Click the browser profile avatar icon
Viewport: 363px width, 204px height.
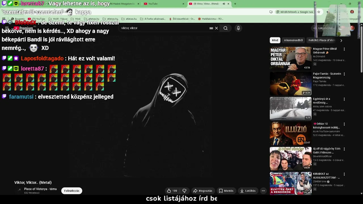point(352,12)
